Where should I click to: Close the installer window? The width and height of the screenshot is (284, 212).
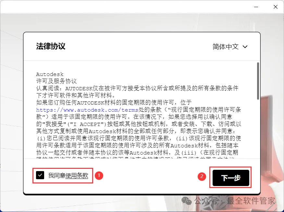tap(276, 7)
